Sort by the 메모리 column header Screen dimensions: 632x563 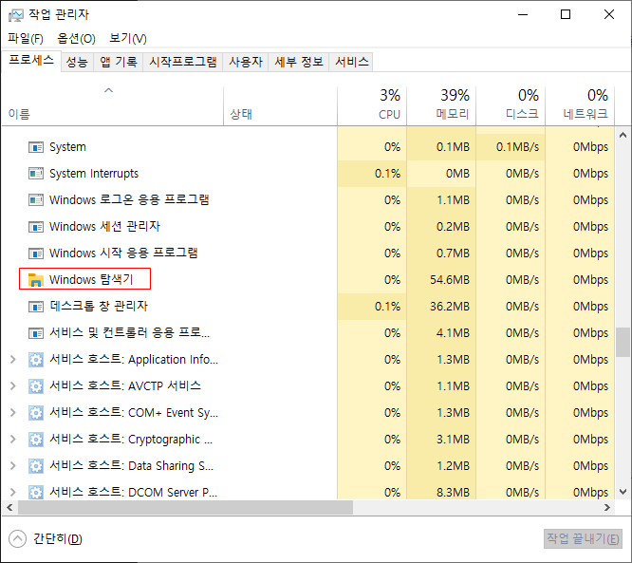(x=441, y=105)
